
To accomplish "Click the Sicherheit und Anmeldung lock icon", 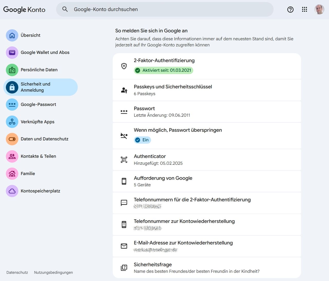I will click(12, 87).
